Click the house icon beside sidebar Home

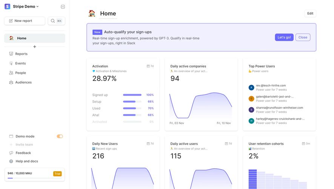11,38
